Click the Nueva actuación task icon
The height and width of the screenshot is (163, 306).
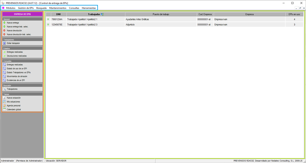click(x=4, y=98)
